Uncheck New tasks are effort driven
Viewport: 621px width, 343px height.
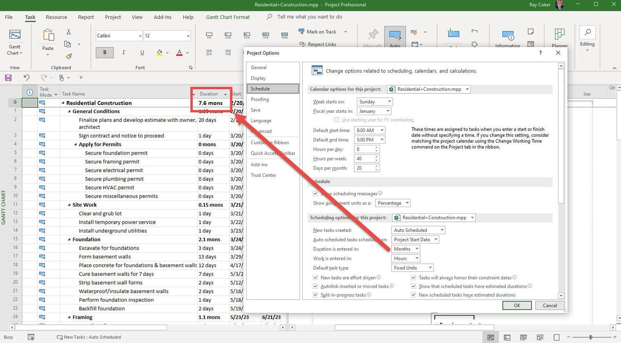(315, 278)
